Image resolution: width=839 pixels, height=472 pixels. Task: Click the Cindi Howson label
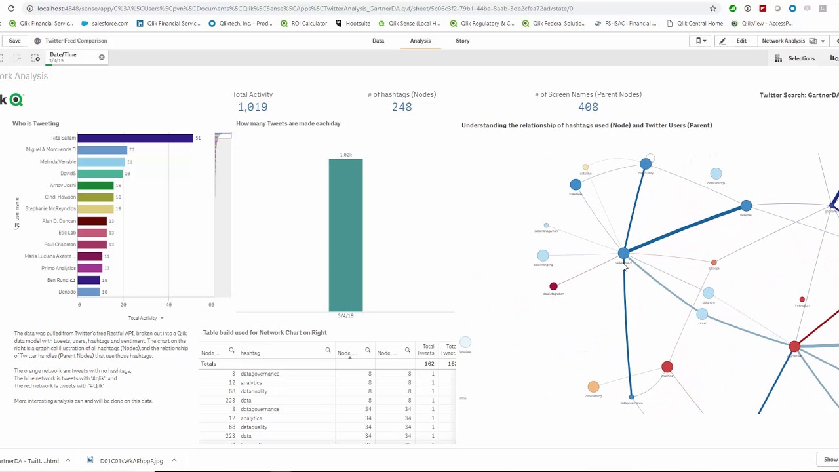(x=60, y=197)
